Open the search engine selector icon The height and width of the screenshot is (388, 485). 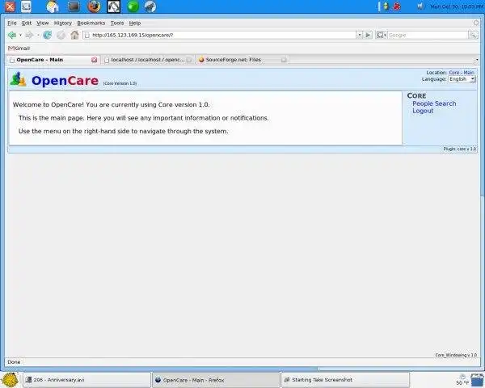381,35
